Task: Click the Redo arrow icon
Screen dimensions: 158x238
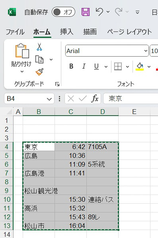Action: (119, 12)
